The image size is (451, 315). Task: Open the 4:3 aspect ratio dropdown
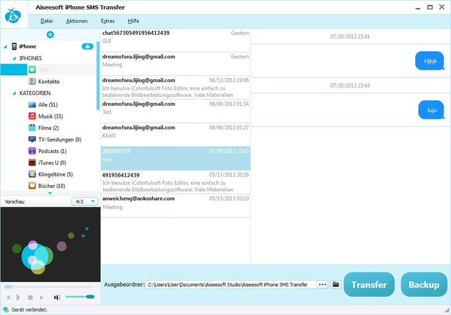point(85,202)
